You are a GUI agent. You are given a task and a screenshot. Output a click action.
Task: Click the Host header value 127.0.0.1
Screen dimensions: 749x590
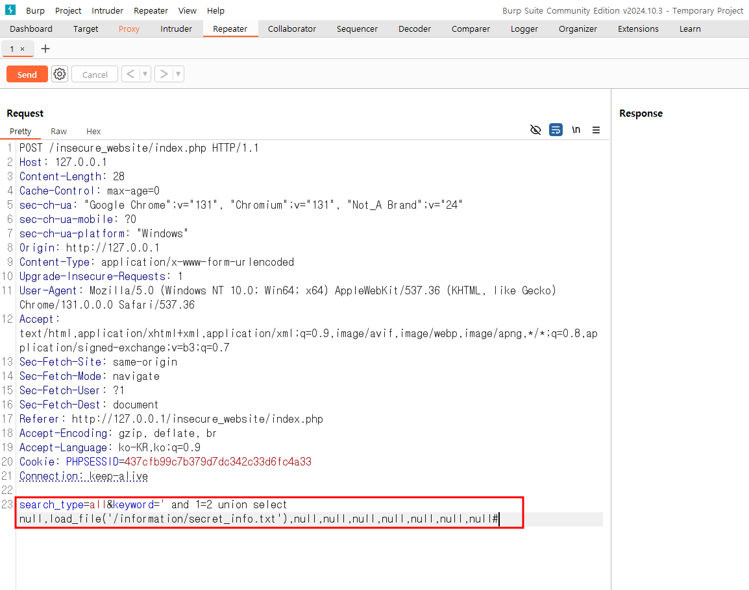80,162
